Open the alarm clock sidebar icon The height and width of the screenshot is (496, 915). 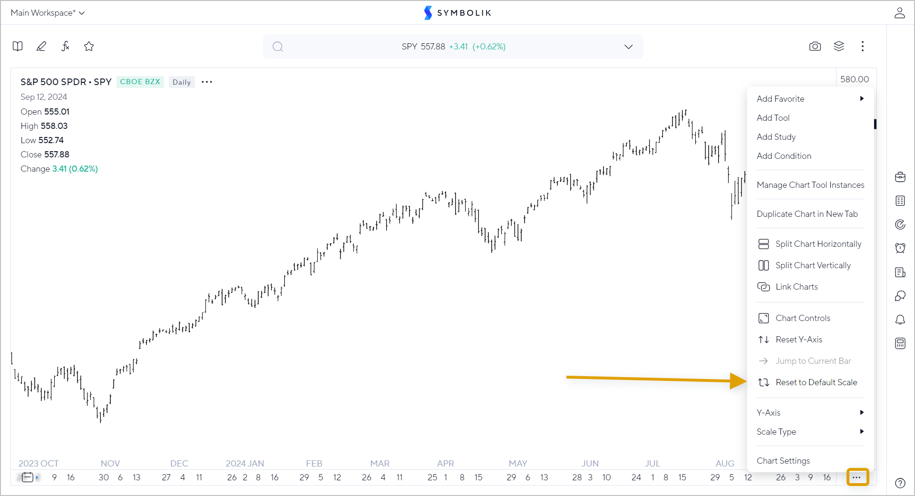click(900, 248)
